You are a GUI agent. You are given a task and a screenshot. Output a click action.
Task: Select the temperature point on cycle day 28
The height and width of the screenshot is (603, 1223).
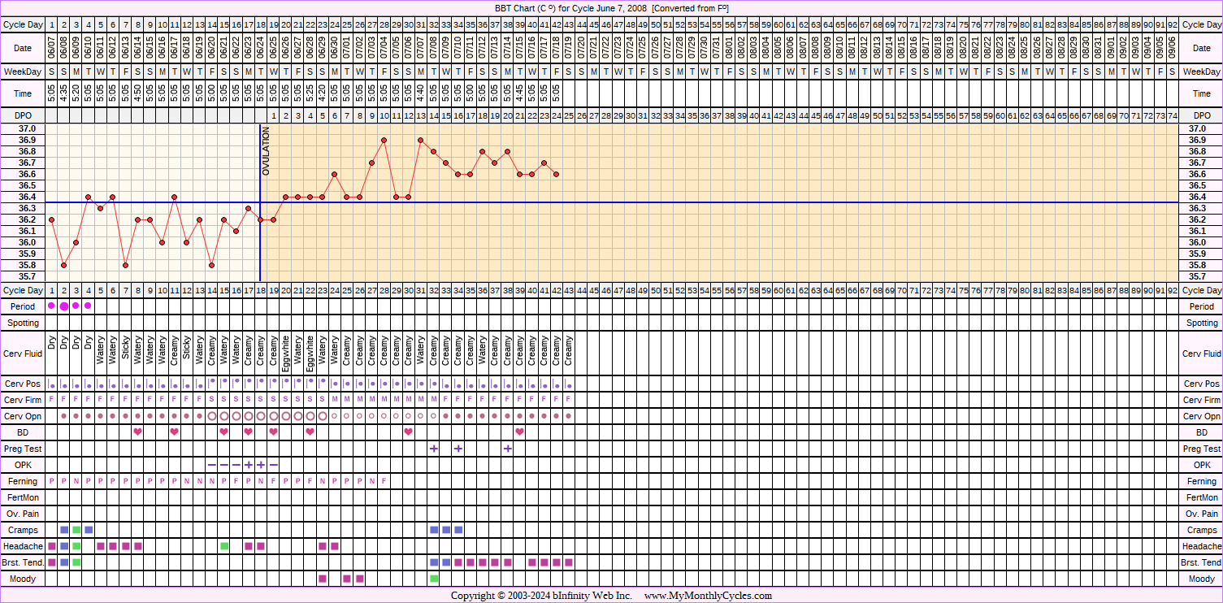(x=384, y=140)
